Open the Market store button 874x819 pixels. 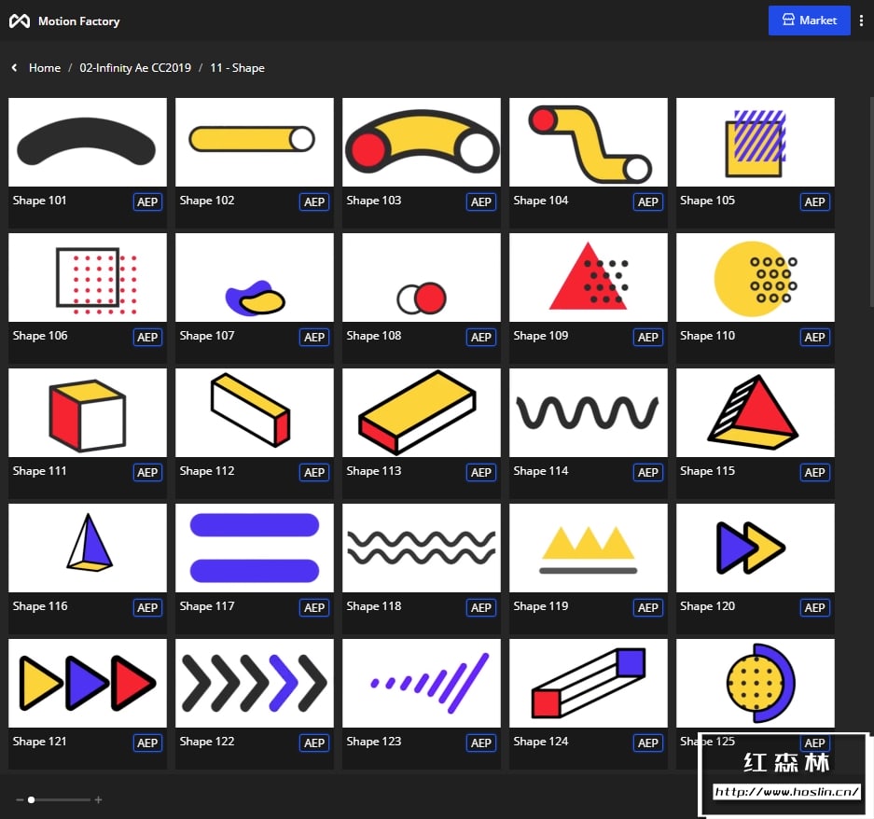[809, 21]
